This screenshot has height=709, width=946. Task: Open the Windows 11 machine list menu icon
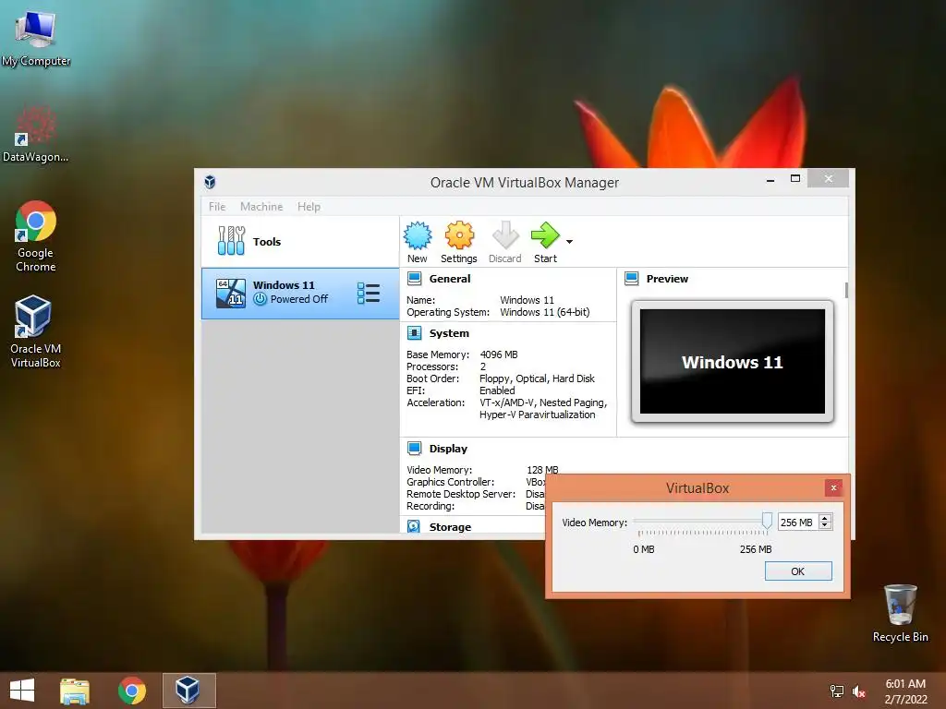tap(368, 293)
